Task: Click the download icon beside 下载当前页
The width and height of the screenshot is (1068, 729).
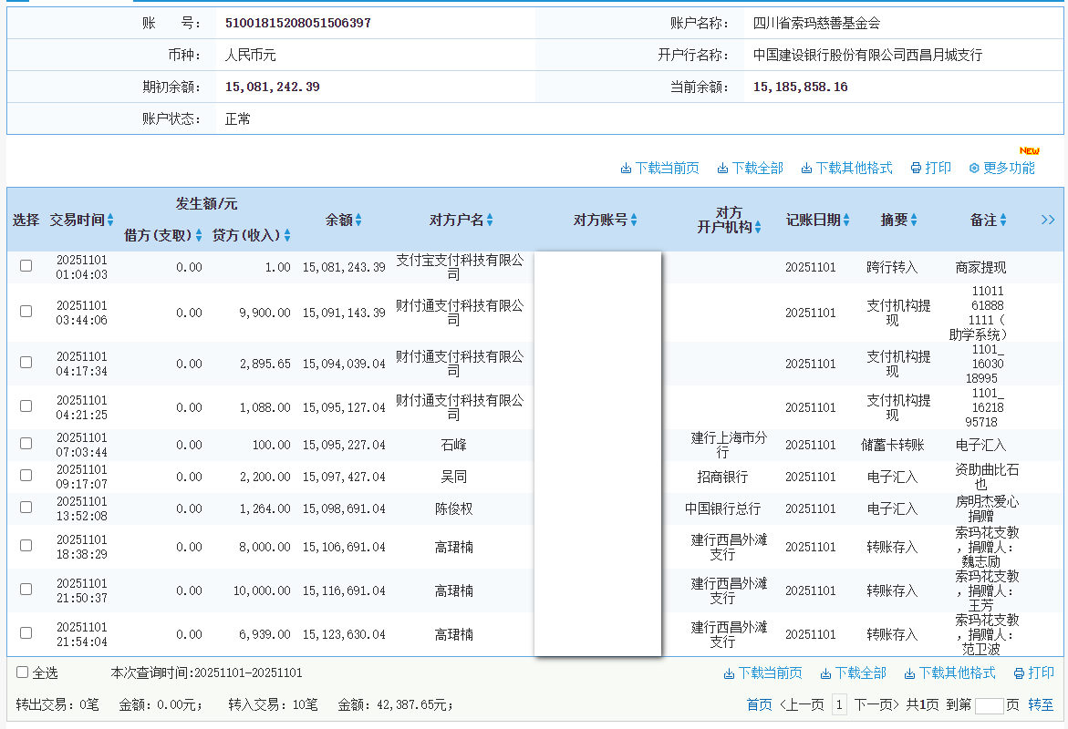Action: [x=627, y=168]
